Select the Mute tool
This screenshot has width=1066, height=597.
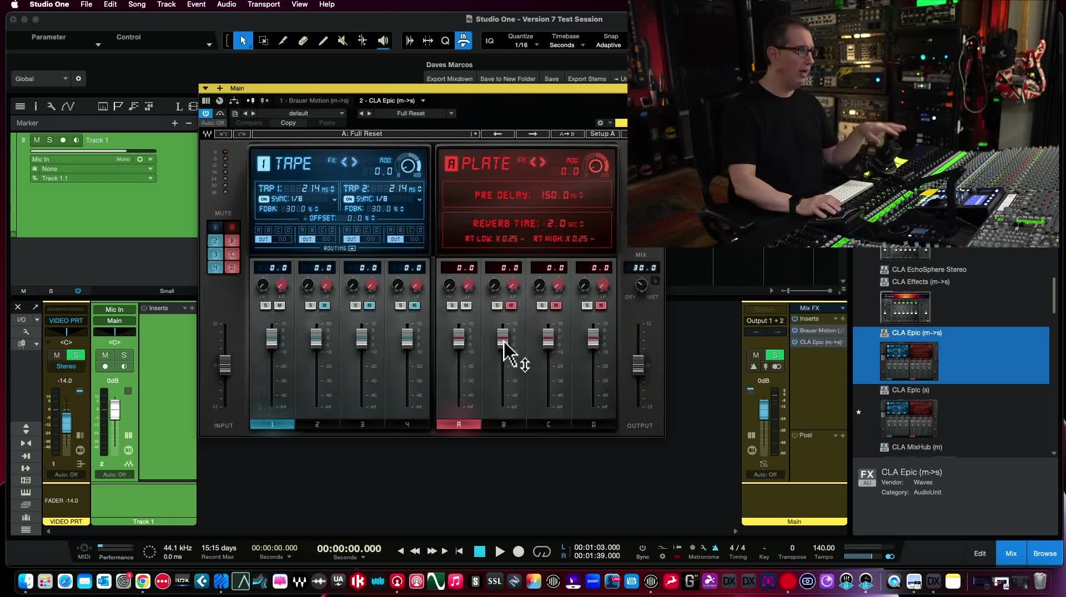click(343, 41)
